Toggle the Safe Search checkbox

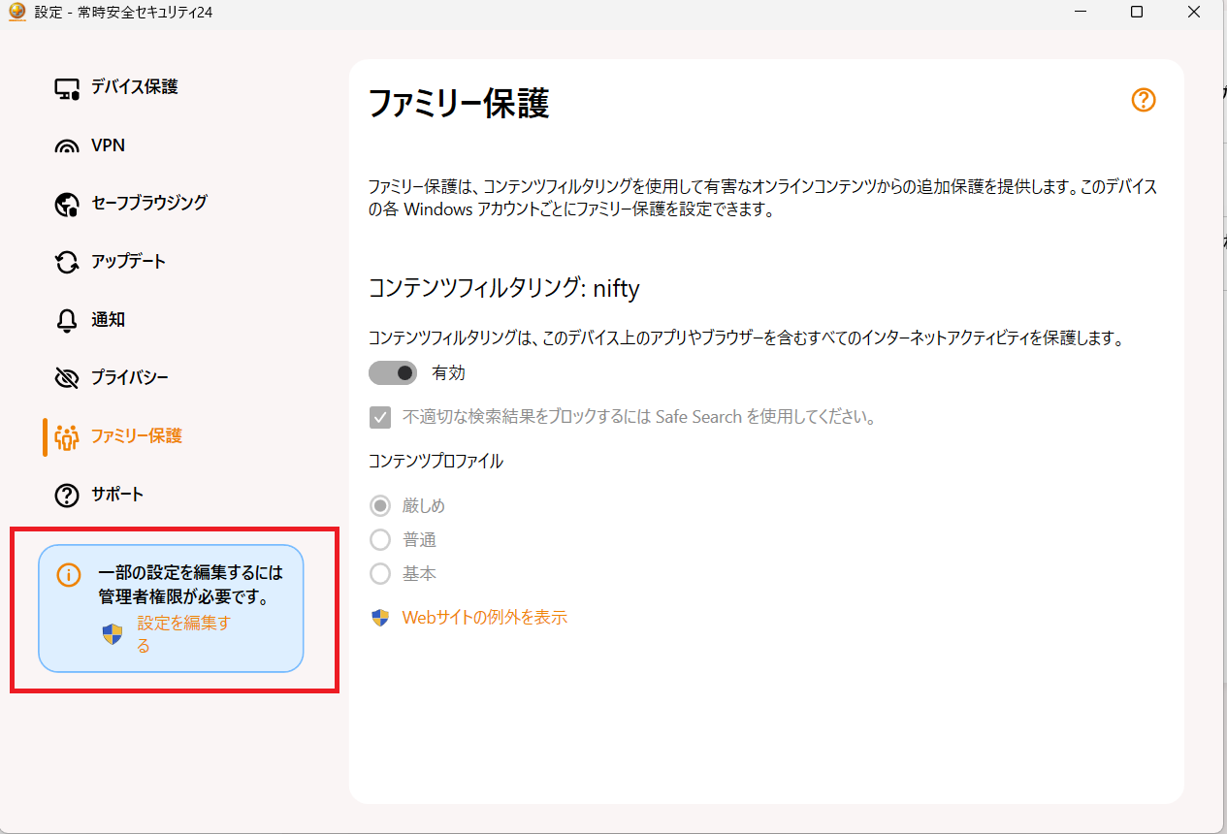point(379,416)
